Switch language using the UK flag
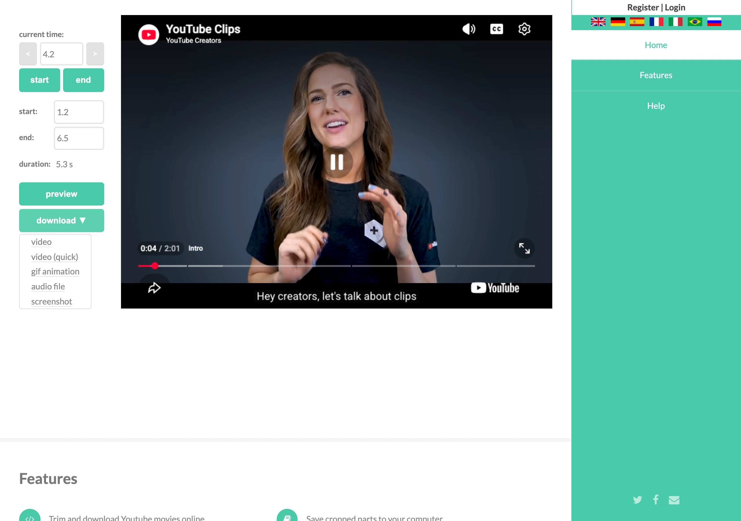The height and width of the screenshot is (521, 741). click(598, 22)
